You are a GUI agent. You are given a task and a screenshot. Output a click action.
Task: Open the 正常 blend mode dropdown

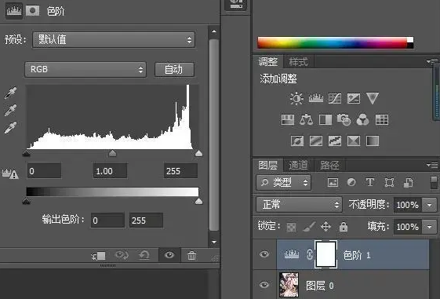coord(299,204)
